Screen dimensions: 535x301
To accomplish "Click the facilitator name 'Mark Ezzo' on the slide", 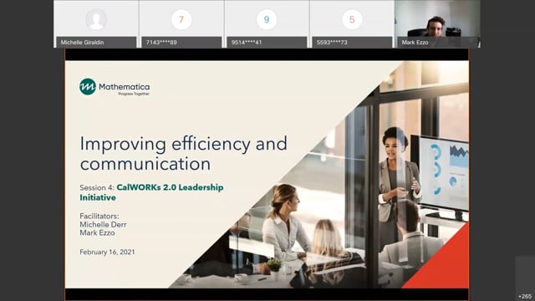I will (x=97, y=232).
